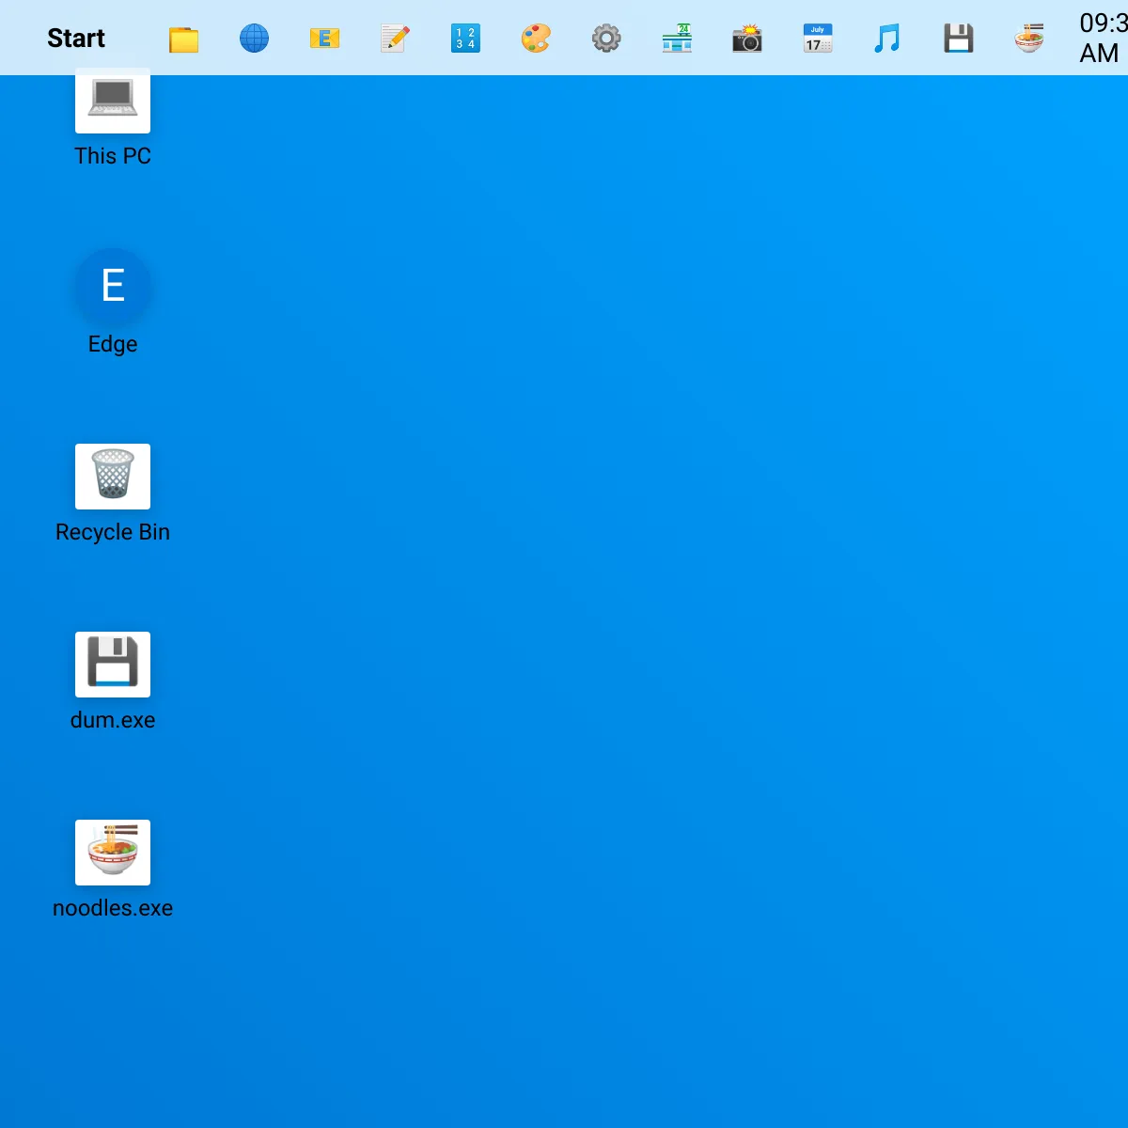The image size is (1128, 1128).
Task: Open the noodles bowl app in taskbar
Action: (1028, 38)
